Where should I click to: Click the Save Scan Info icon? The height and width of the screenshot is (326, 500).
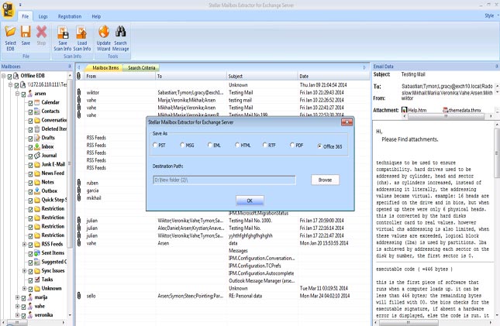coord(63,33)
